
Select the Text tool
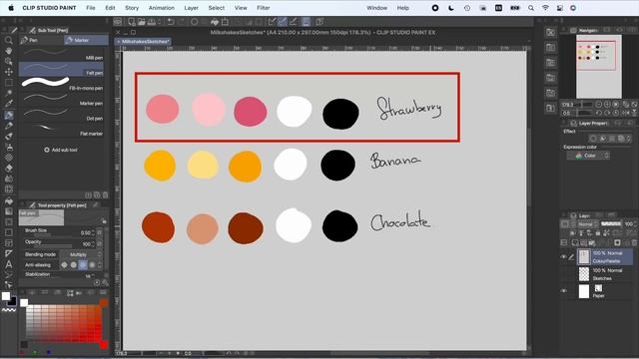click(x=9, y=264)
